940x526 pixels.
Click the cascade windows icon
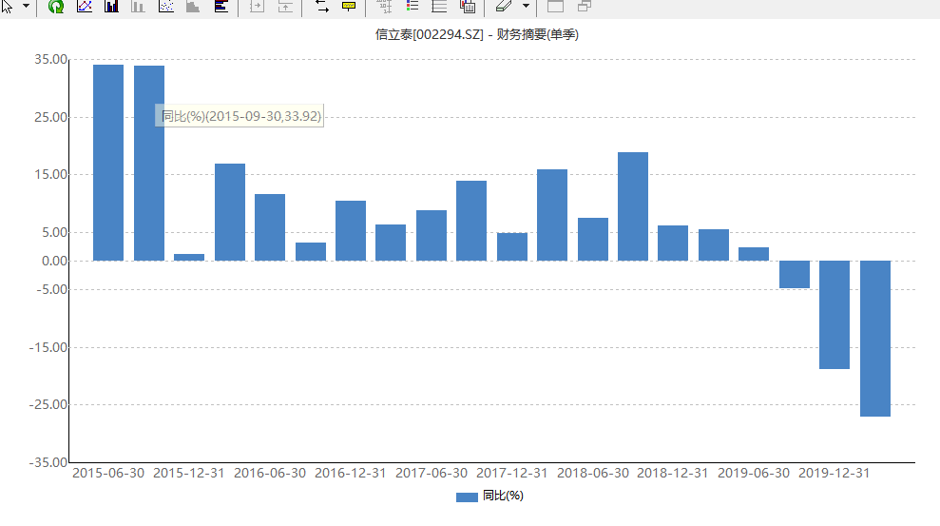(585, 6)
